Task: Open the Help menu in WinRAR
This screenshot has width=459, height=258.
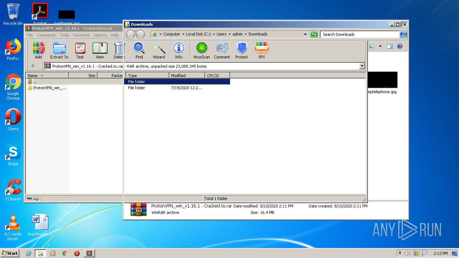Action: coord(115,35)
